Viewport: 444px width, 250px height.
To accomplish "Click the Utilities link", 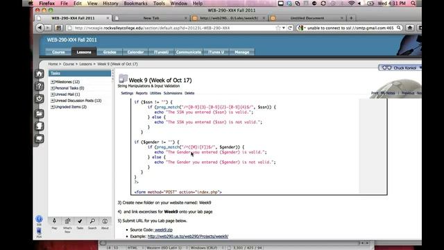I will click(x=155, y=93).
